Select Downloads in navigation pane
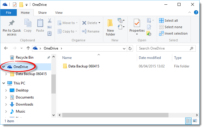The image size is (204, 129). [x=24, y=104]
